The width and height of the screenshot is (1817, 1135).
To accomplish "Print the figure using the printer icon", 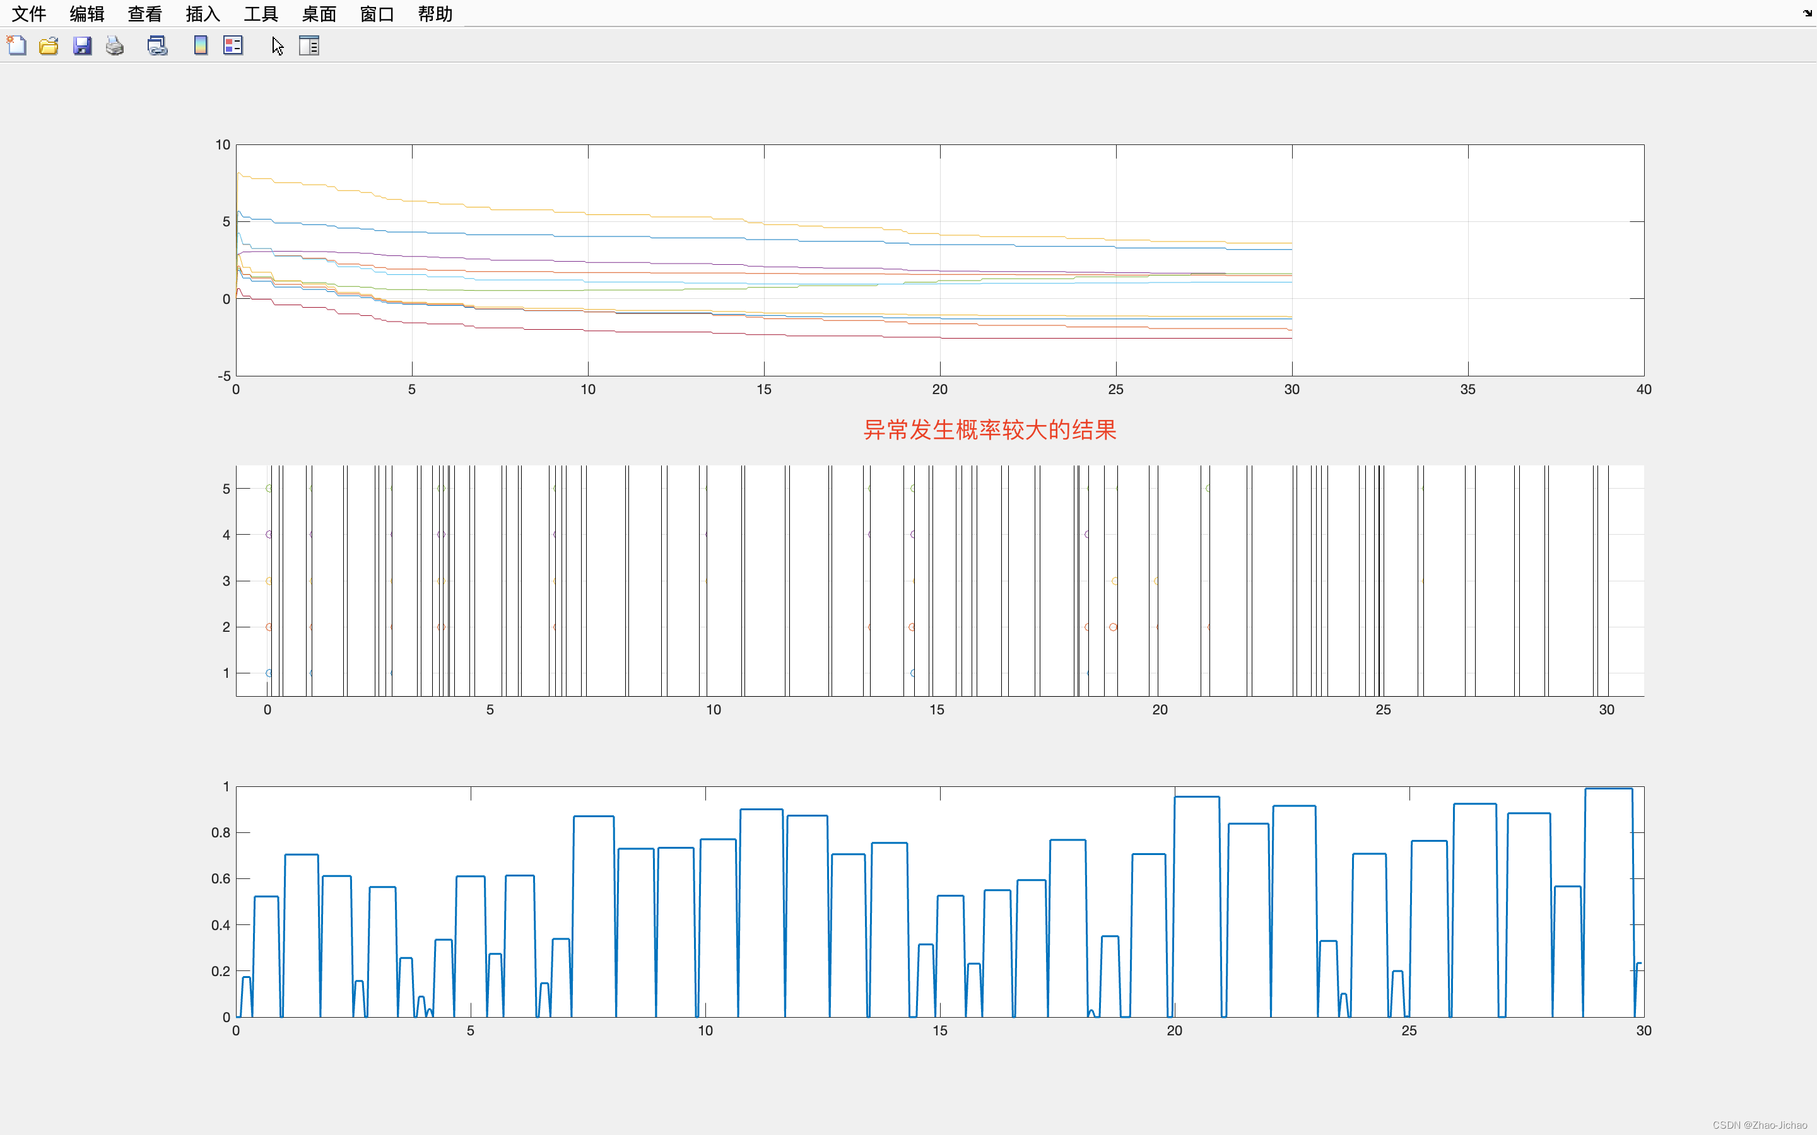I will pos(115,46).
